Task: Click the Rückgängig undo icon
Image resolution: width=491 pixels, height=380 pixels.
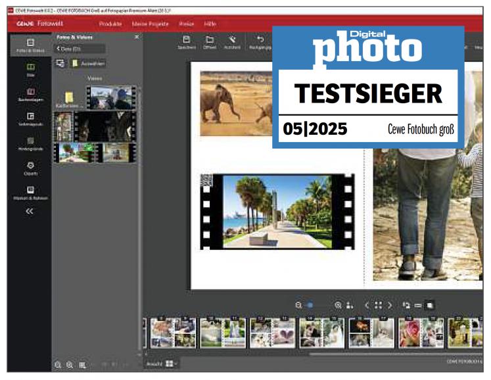Action: [x=260, y=42]
